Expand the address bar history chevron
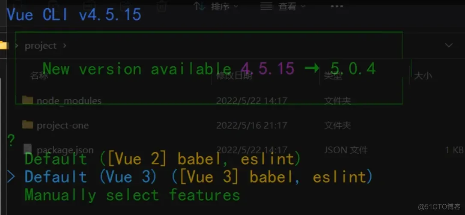Screen dimensions: 465x215 tap(449, 45)
